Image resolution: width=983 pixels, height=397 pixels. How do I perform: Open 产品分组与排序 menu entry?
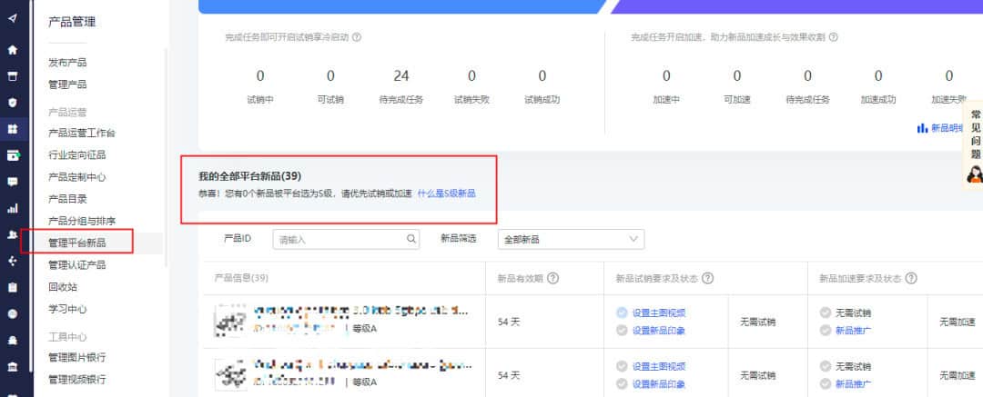coord(82,221)
